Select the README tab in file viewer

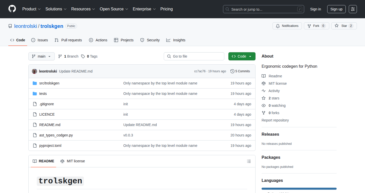pos(43,161)
